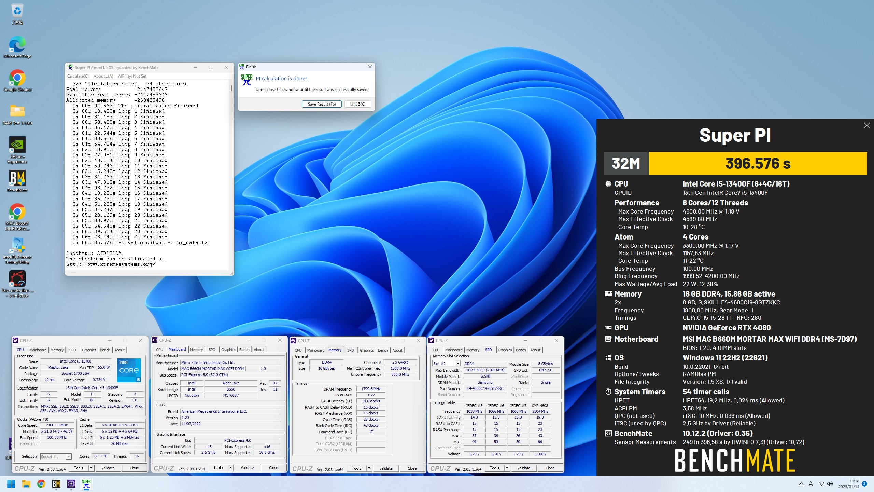The image size is (874, 492).
Task: Open Chrome from the taskbar
Action: [x=41, y=484]
